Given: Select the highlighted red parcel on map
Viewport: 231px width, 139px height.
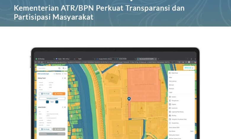Looking at the screenshot, I should (x=145, y=85).
